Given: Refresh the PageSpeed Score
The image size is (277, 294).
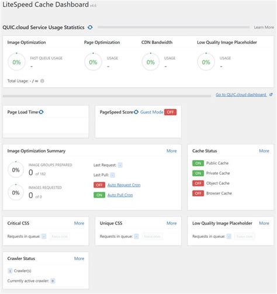Looking at the screenshot, I should 136,112.
